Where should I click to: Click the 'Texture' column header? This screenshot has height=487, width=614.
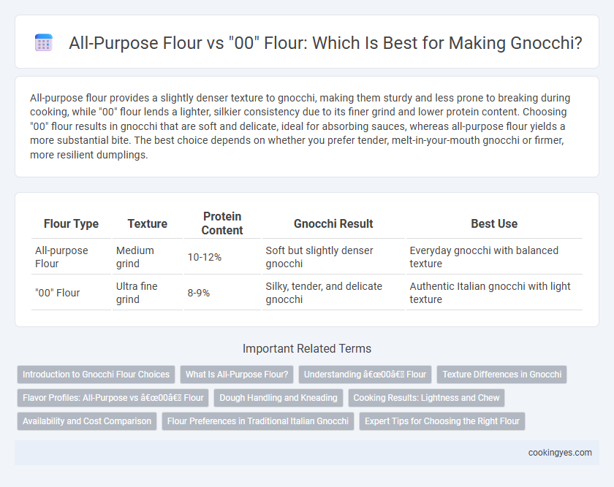tap(147, 223)
